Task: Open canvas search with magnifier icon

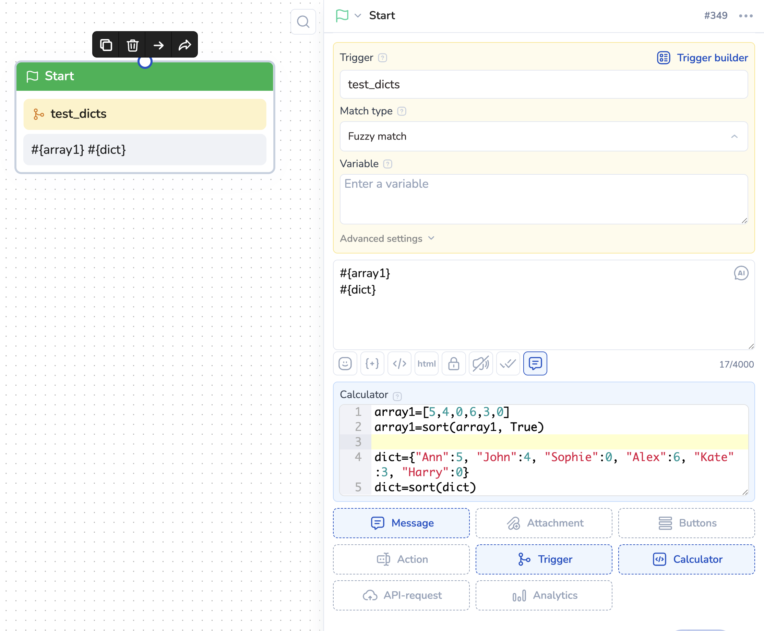Action: [303, 22]
